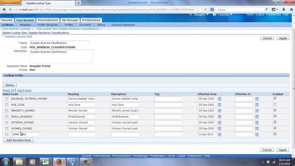Toggle Enabled checkbox for DISABLED_VETERAN_OWNED
The image size is (295, 166).
click(275, 98)
